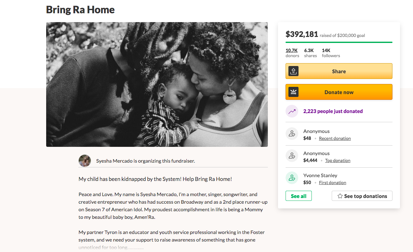The height and width of the screenshot is (252, 413).
Task: Click the purple trending arrow icon
Action: pos(292,111)
